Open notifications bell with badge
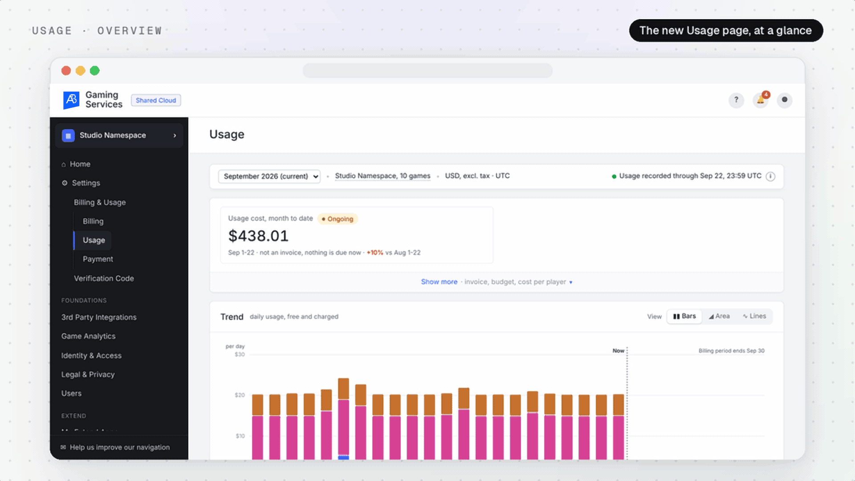 click(x=761, y=100)
